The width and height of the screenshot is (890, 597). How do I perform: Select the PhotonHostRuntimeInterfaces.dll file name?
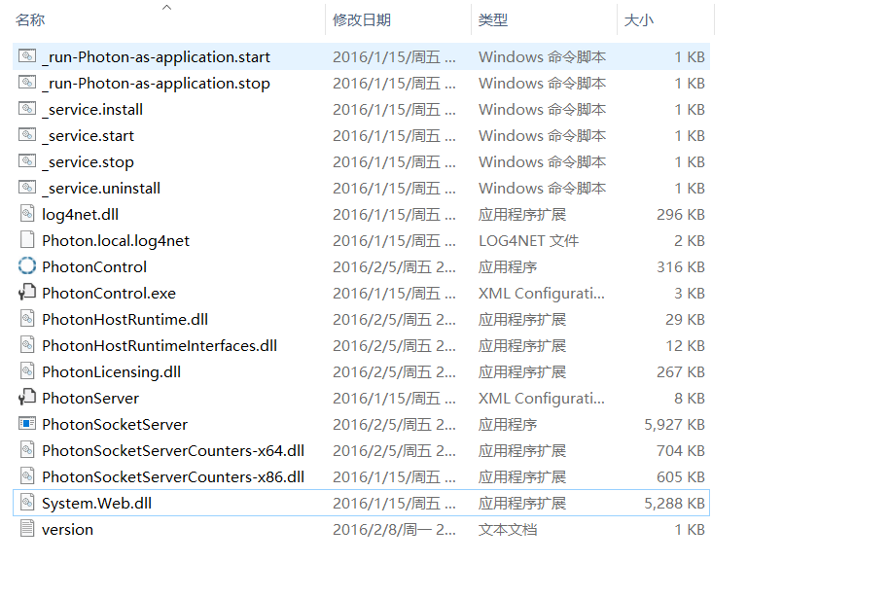point(160,345)
